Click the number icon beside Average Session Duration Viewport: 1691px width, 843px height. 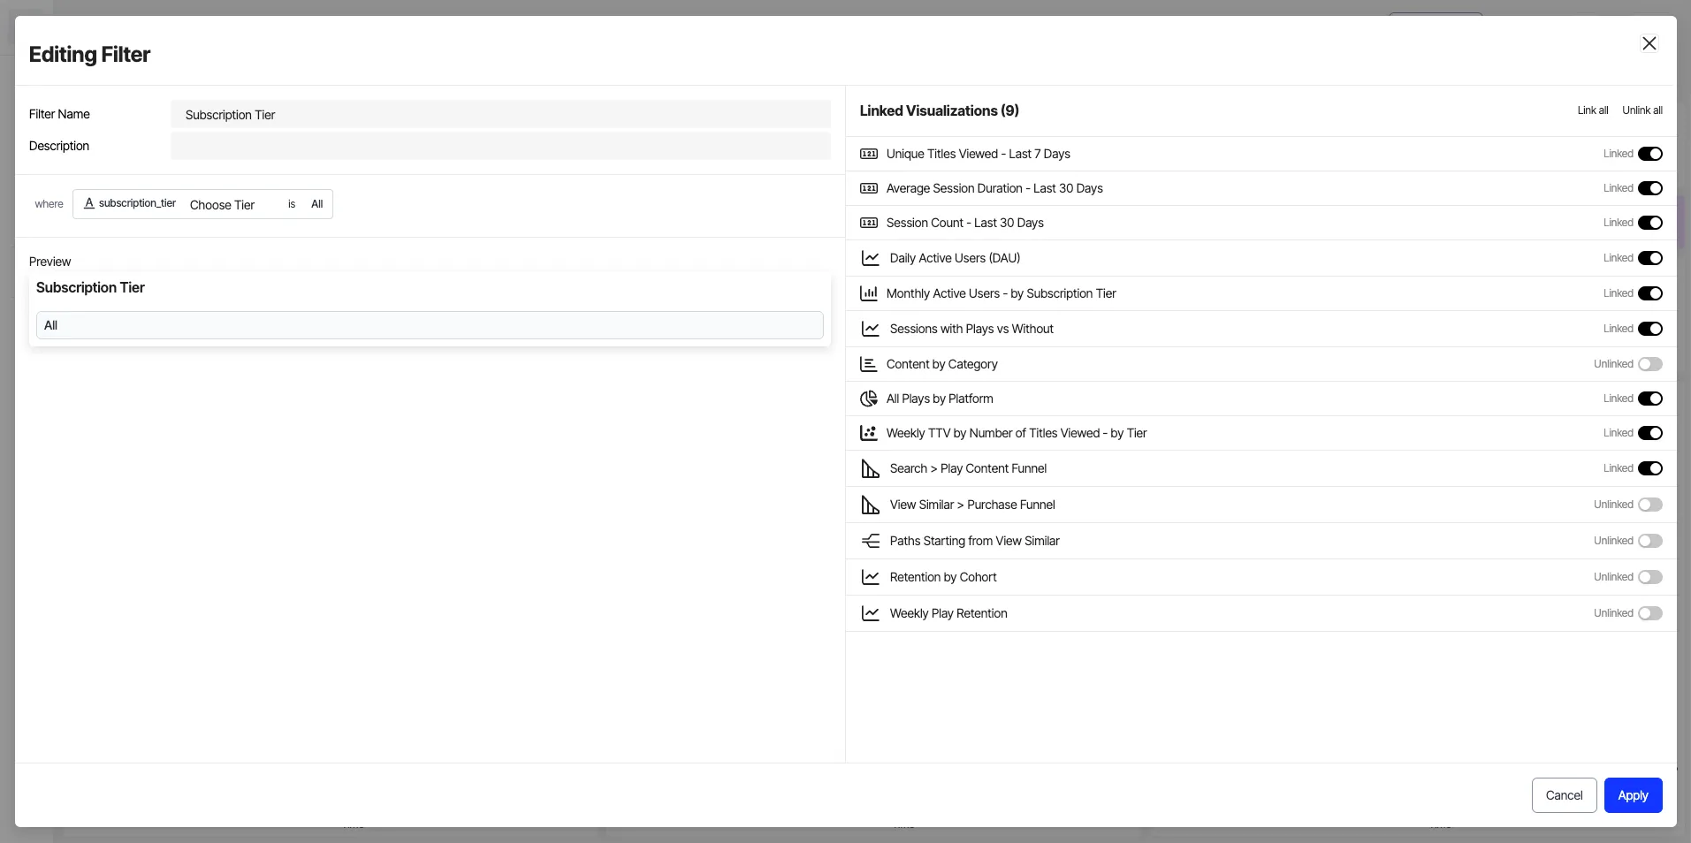pos(869,188)
